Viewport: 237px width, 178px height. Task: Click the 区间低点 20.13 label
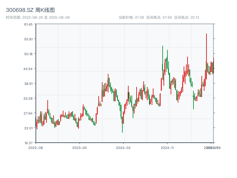(x=187, y=18)
